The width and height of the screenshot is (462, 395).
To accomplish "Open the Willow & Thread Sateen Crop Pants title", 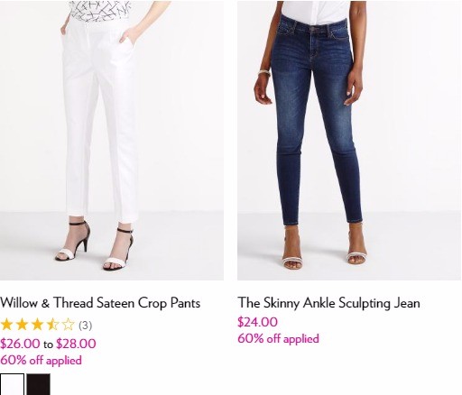I will 100,303.
